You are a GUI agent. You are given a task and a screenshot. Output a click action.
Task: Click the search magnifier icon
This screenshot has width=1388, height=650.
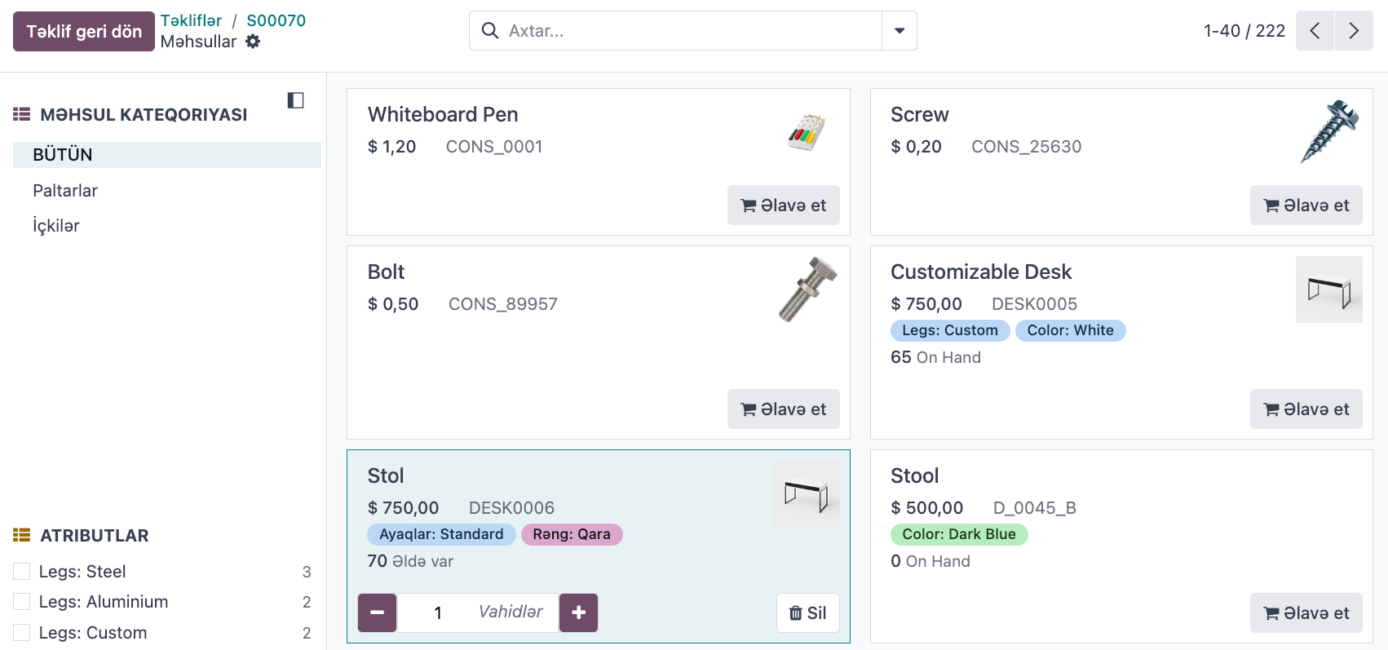490,31
